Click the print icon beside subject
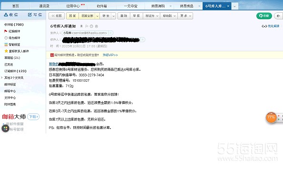This screenshot has width=283, height=178. click(97, 26)
